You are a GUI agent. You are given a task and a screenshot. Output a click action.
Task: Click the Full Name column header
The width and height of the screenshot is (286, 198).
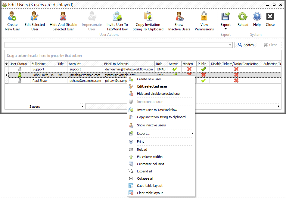[x=43, y=63]
